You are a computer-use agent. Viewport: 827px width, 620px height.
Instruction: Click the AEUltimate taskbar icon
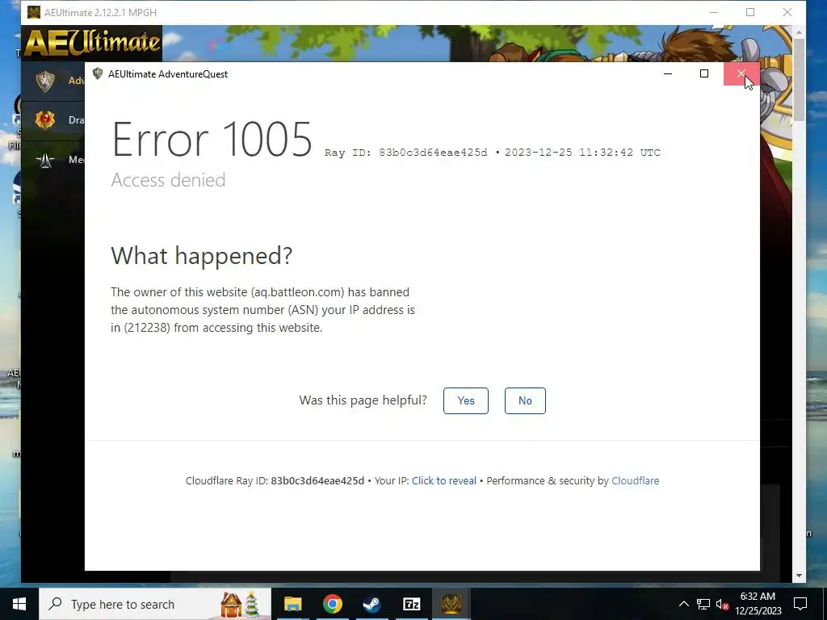(x=451, y=604)
